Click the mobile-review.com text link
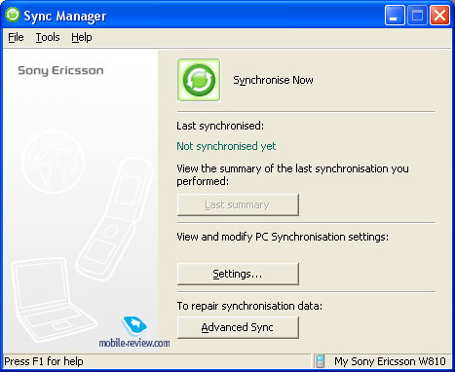This screenshot has height=372, width=455. pos(134,343)
